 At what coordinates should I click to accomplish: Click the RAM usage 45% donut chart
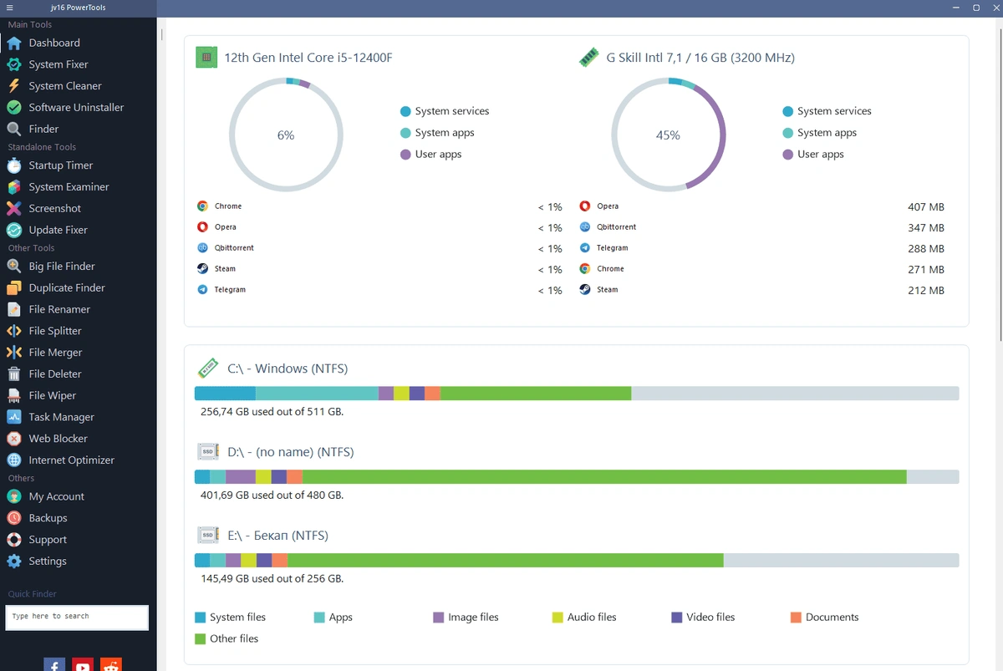click(x=669, y=135)
